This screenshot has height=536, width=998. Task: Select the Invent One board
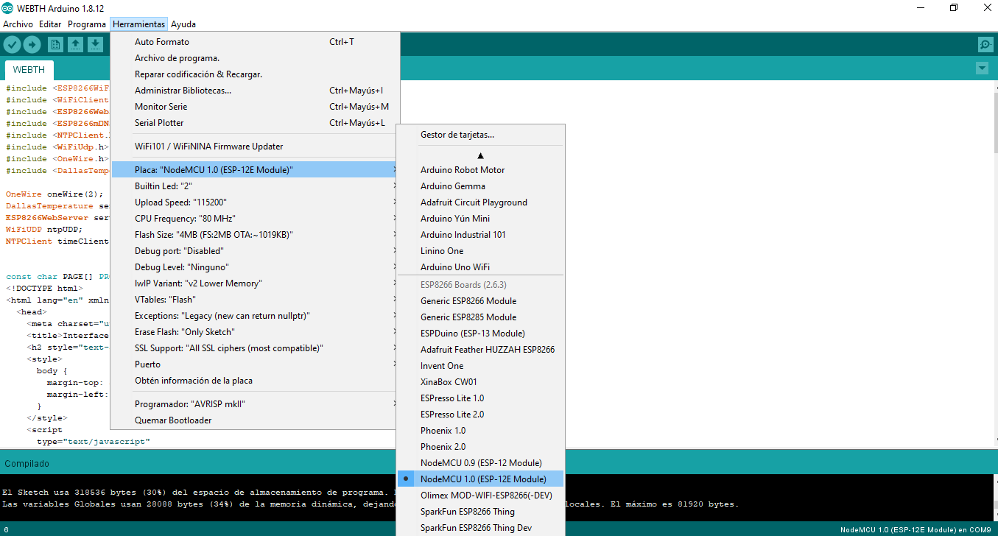coord(480,366)
